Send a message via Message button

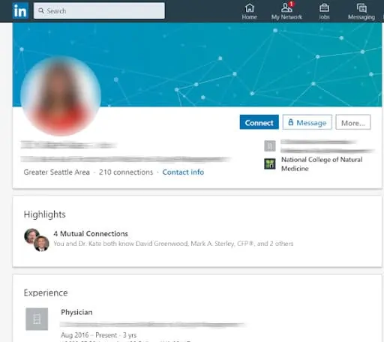pyautogui.click(x=307, y=122)
